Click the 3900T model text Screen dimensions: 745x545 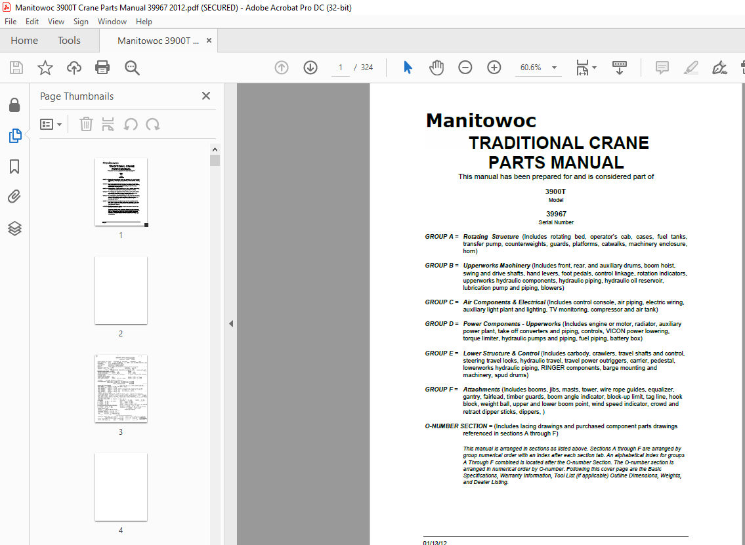tap(555, 192)
